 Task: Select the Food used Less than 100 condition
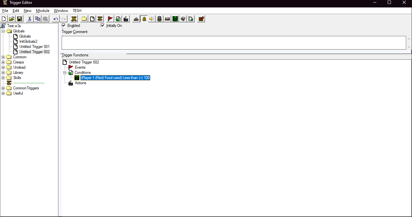[115, 78]
